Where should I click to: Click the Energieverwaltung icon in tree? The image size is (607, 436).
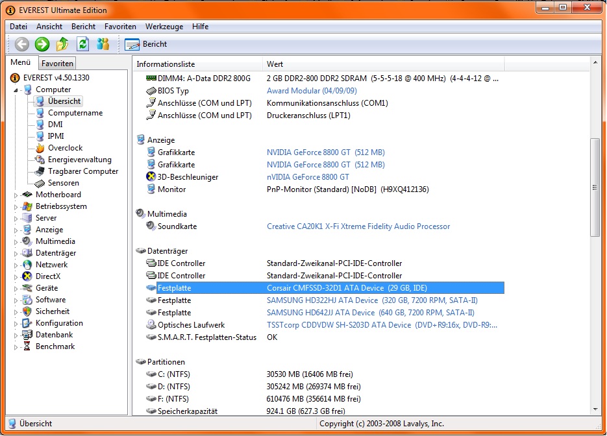point(40,160)
